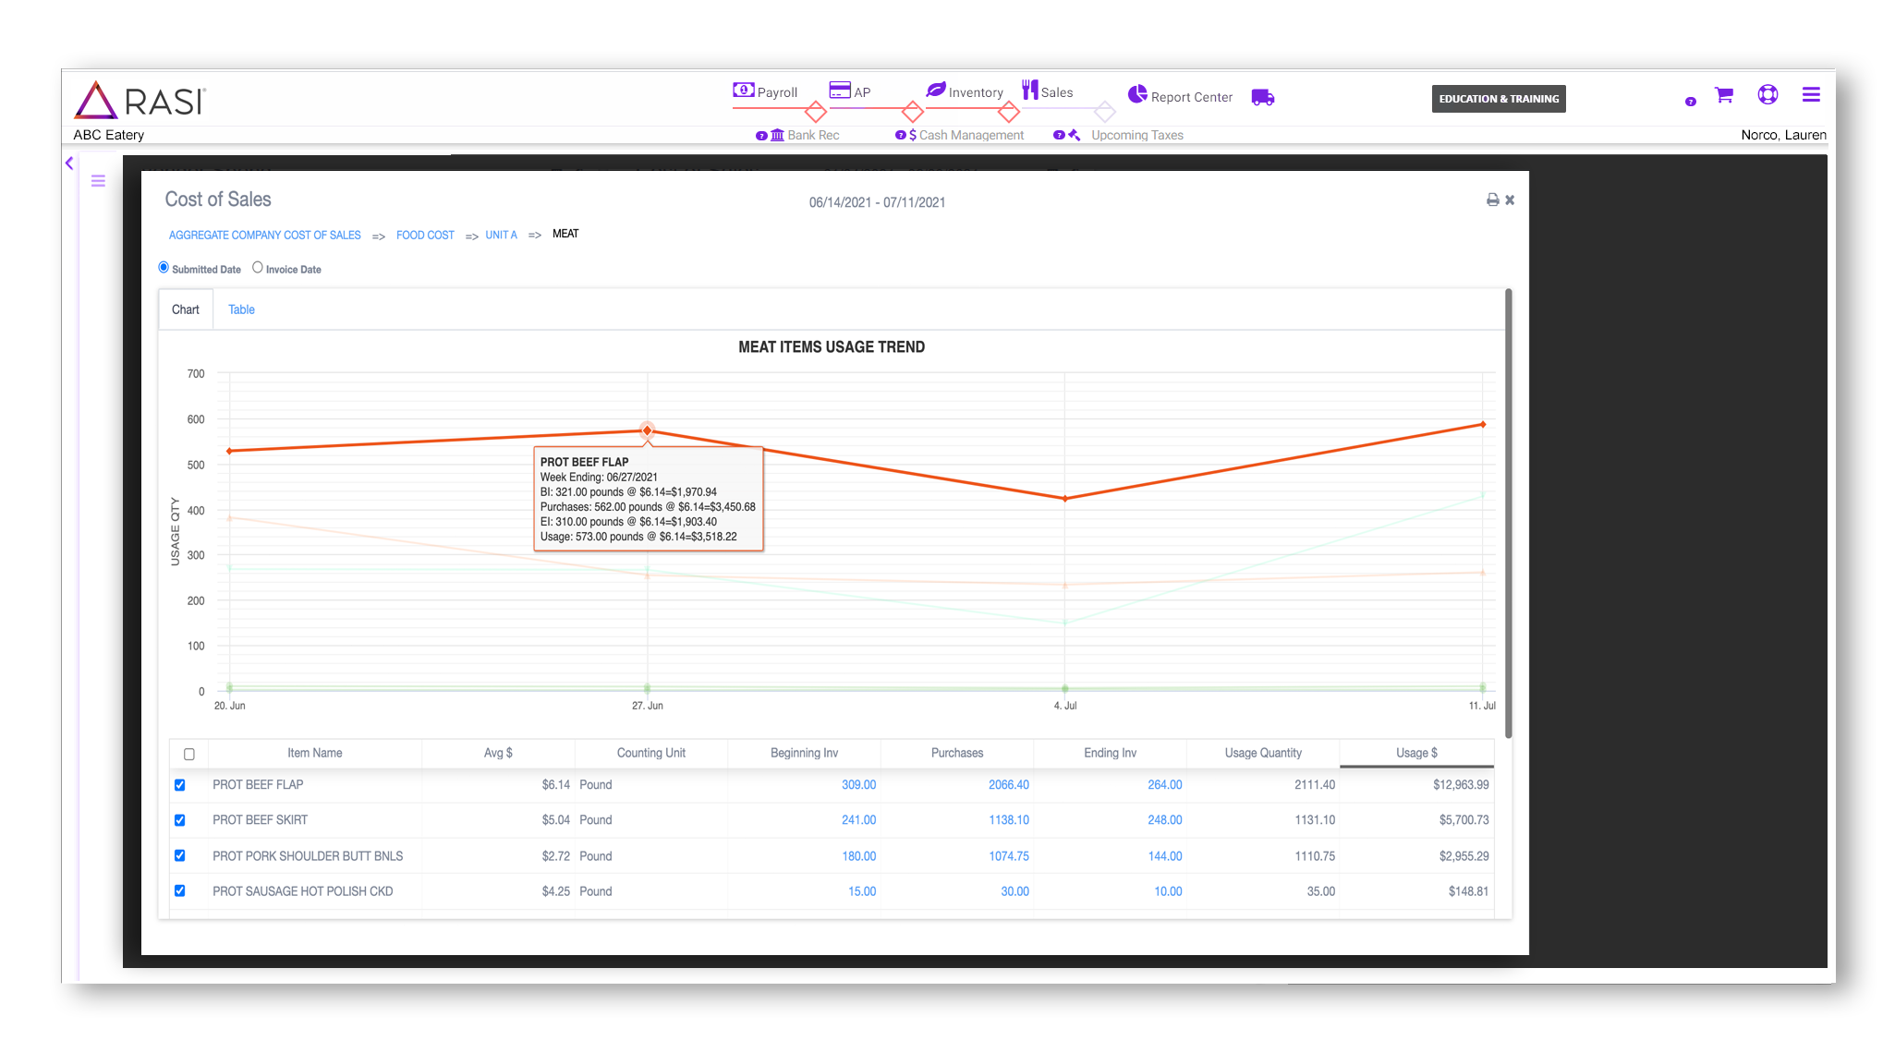Uncheck the PROT BEEF FLAP row
This screenshot has height=1053, width=1895.
tap(181, 784)
